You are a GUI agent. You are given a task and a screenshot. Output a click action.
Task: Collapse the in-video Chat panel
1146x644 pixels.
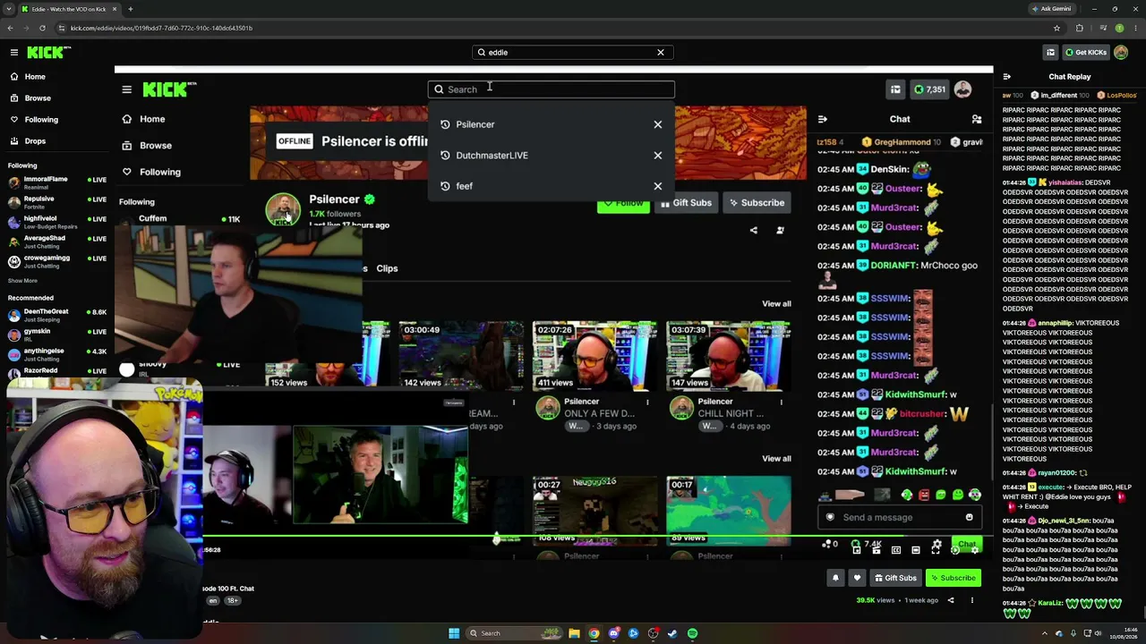[x=823, y=119]
